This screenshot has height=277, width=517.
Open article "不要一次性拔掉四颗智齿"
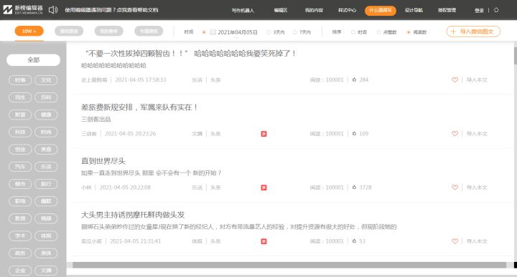click(190, 53)
